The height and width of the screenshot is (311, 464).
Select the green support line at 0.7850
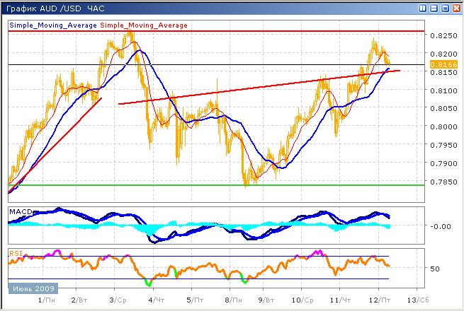tap(213, 185)
